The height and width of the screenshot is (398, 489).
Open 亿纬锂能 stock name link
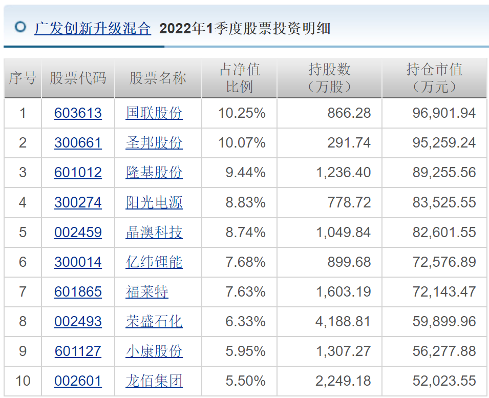coord(154,262)
